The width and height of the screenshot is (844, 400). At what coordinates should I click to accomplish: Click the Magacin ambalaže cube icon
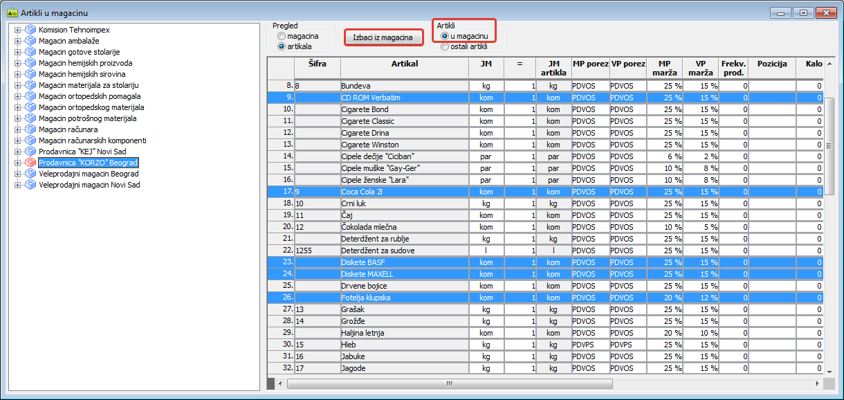pos(30,41)
